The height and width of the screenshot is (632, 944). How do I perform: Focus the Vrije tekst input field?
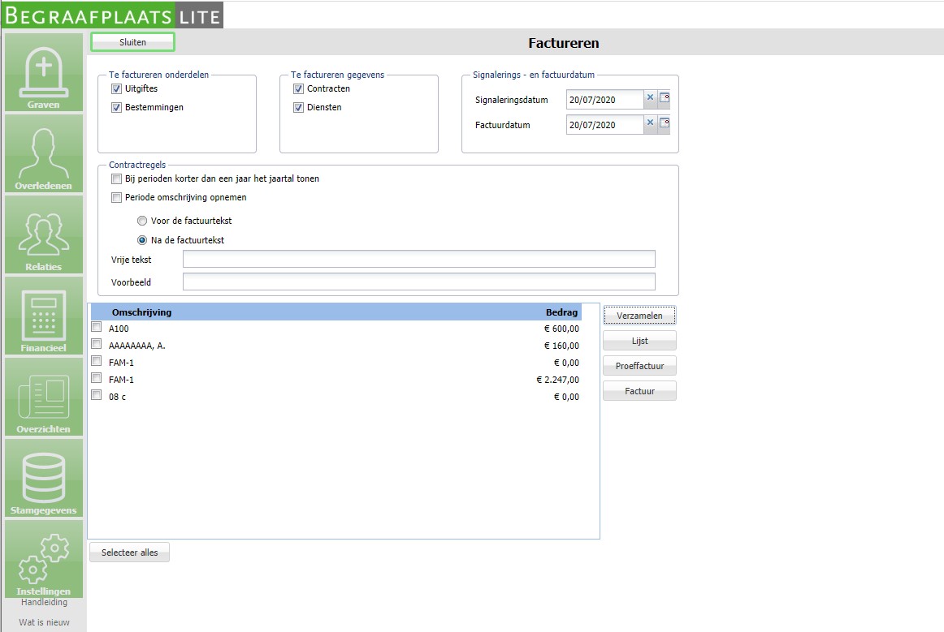click(x=419, y=259)
